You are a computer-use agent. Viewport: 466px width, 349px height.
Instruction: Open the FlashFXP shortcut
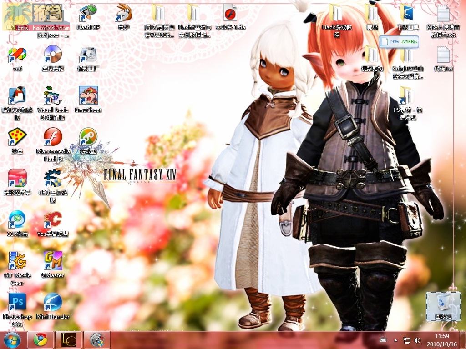click(88, 18)
